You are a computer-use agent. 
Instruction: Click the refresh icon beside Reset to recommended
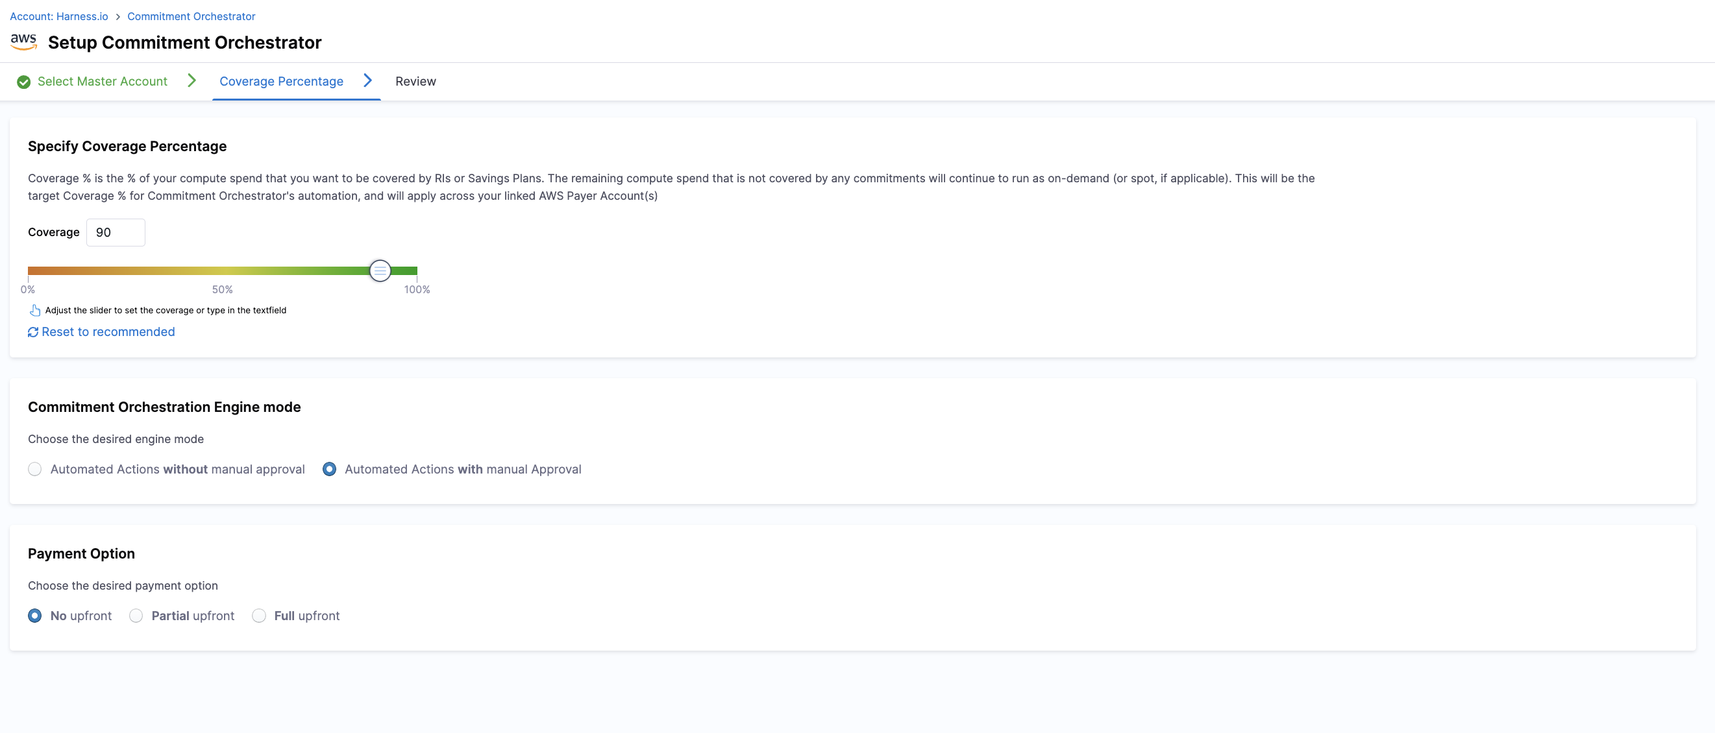click(32, 332)
